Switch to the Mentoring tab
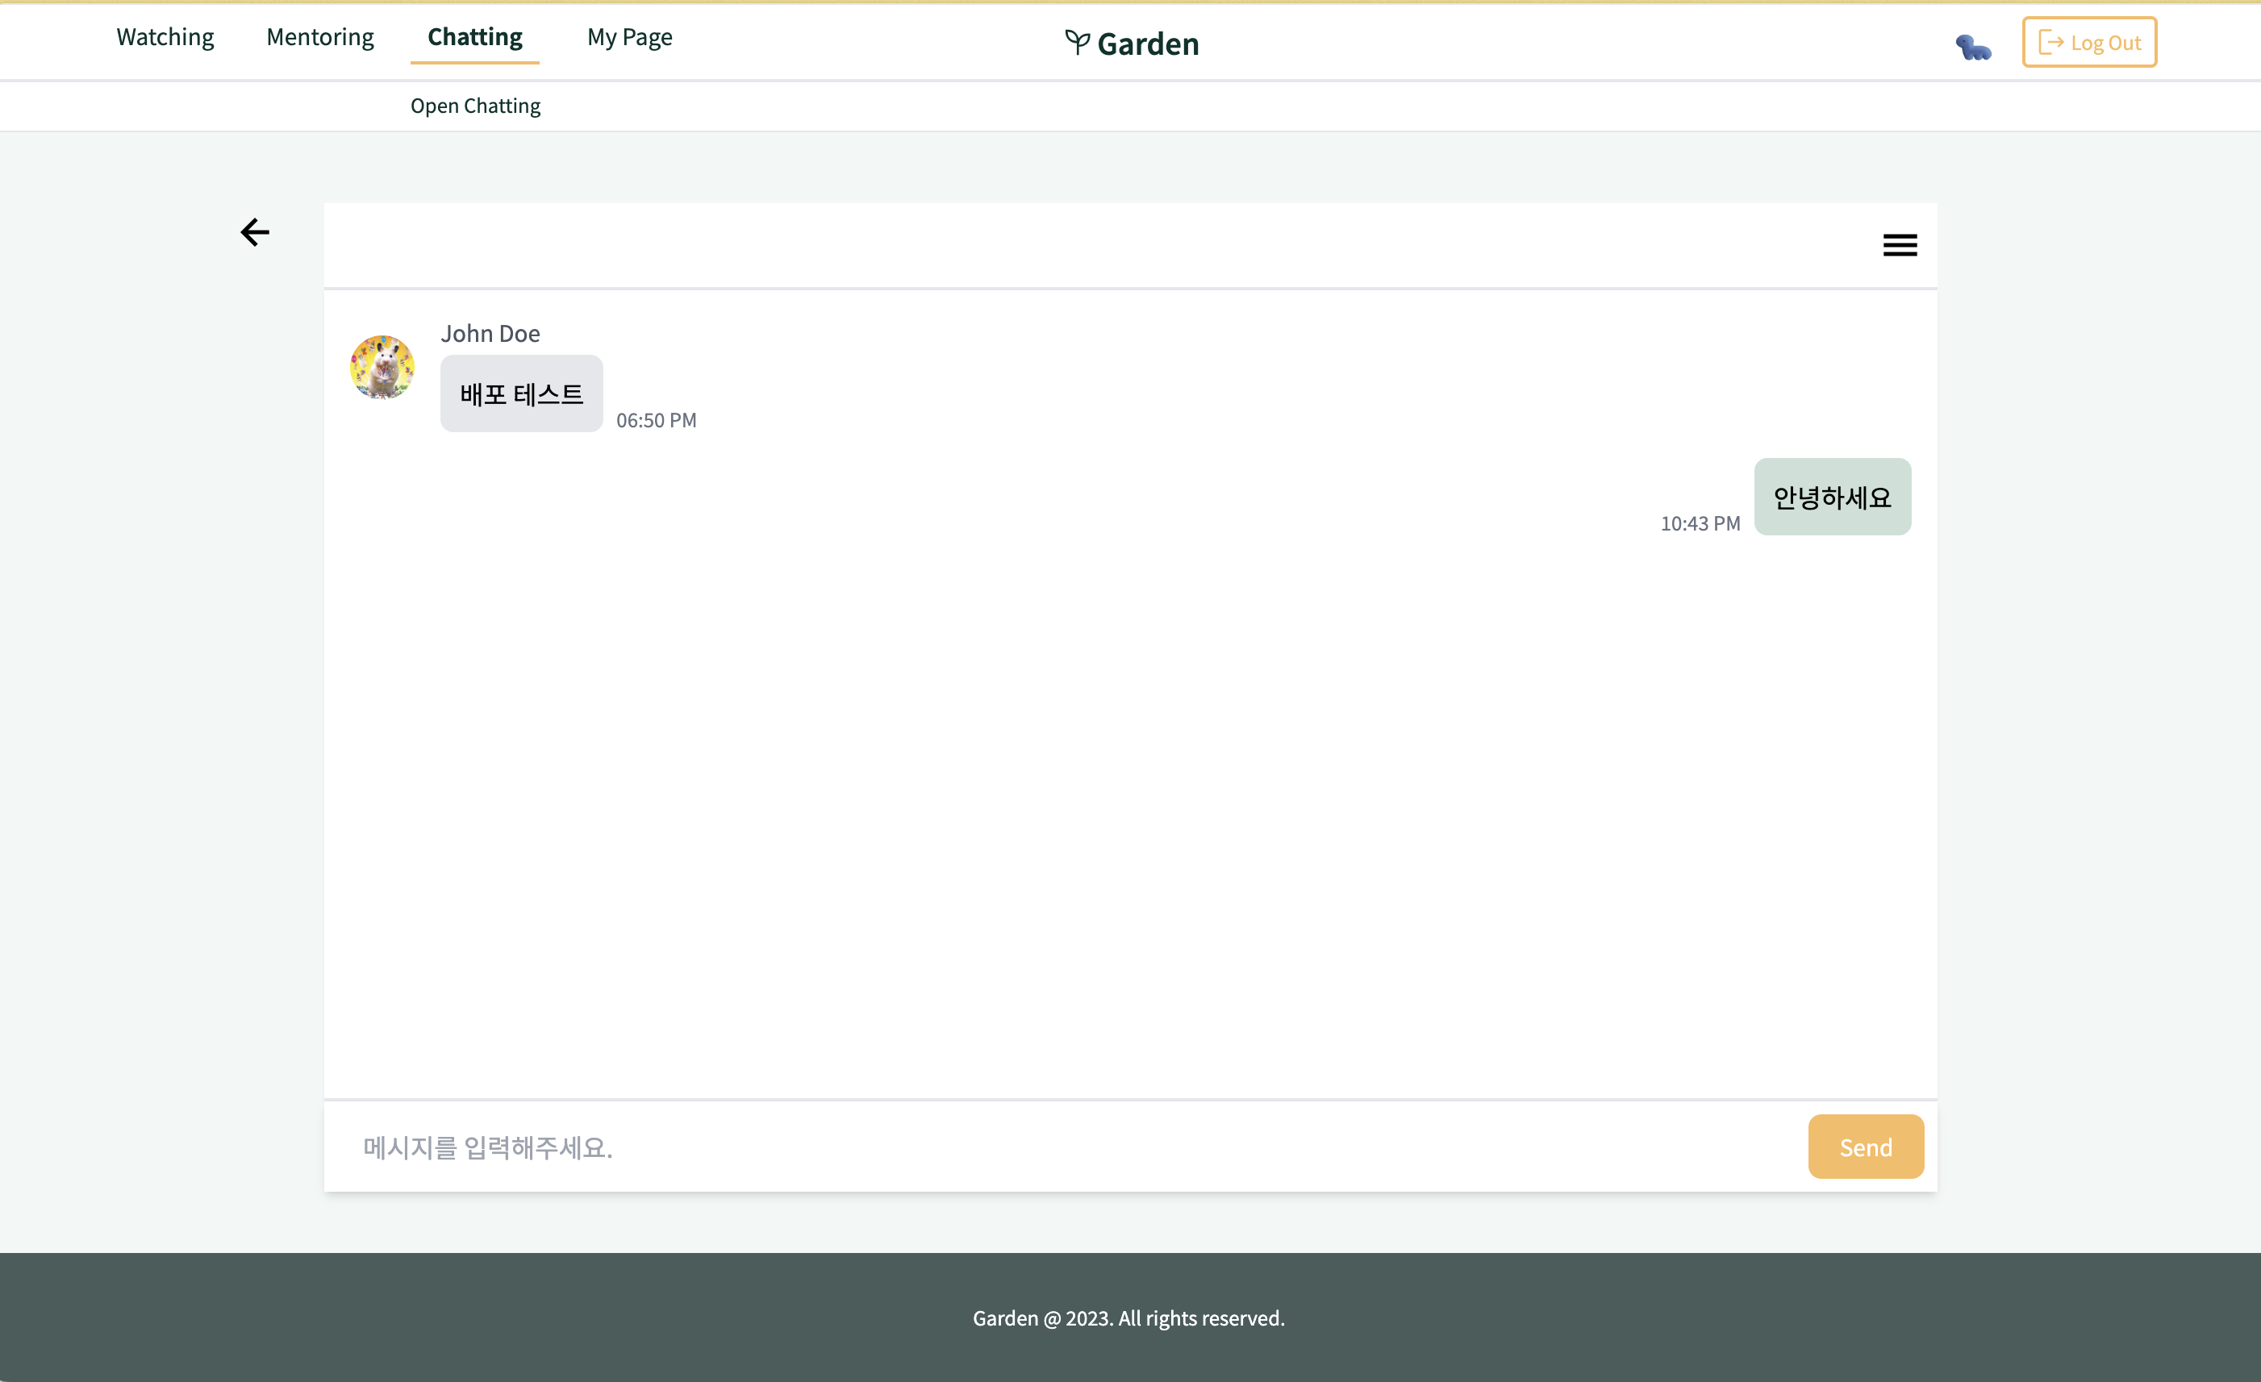 [x=319, y=36]
